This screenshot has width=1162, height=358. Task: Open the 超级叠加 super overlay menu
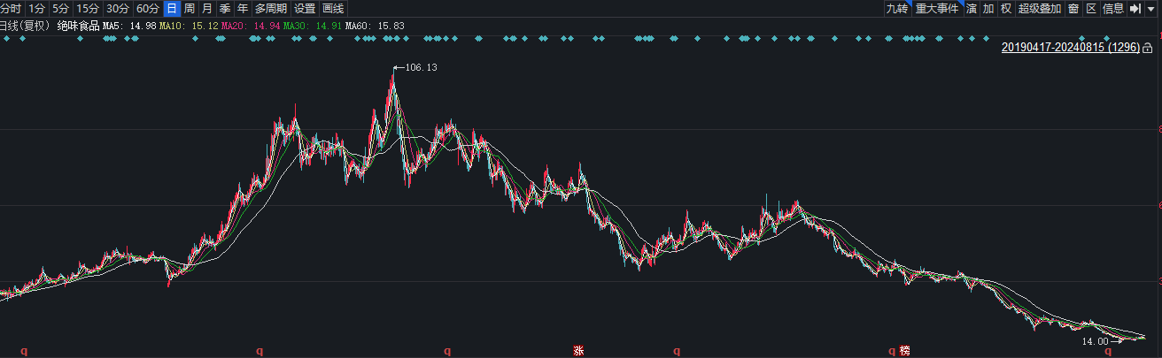(x=1039, y=9)
